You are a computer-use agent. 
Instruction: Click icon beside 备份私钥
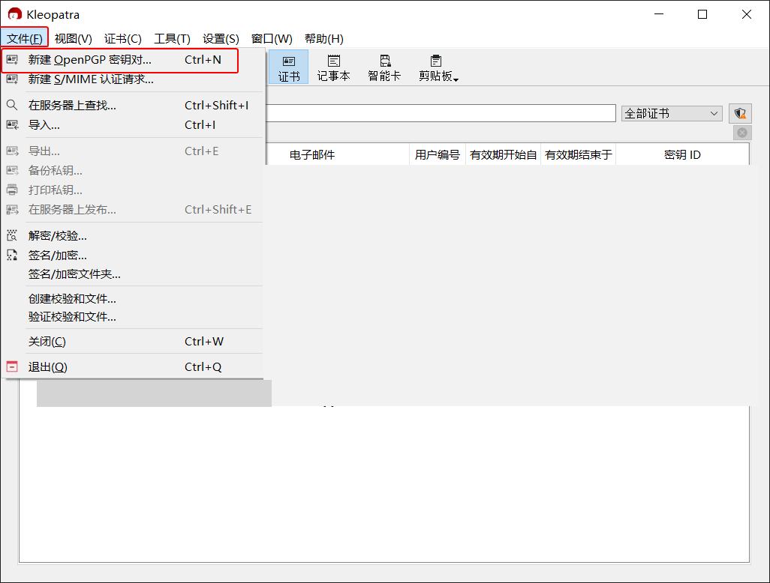(x=12, y=170)
